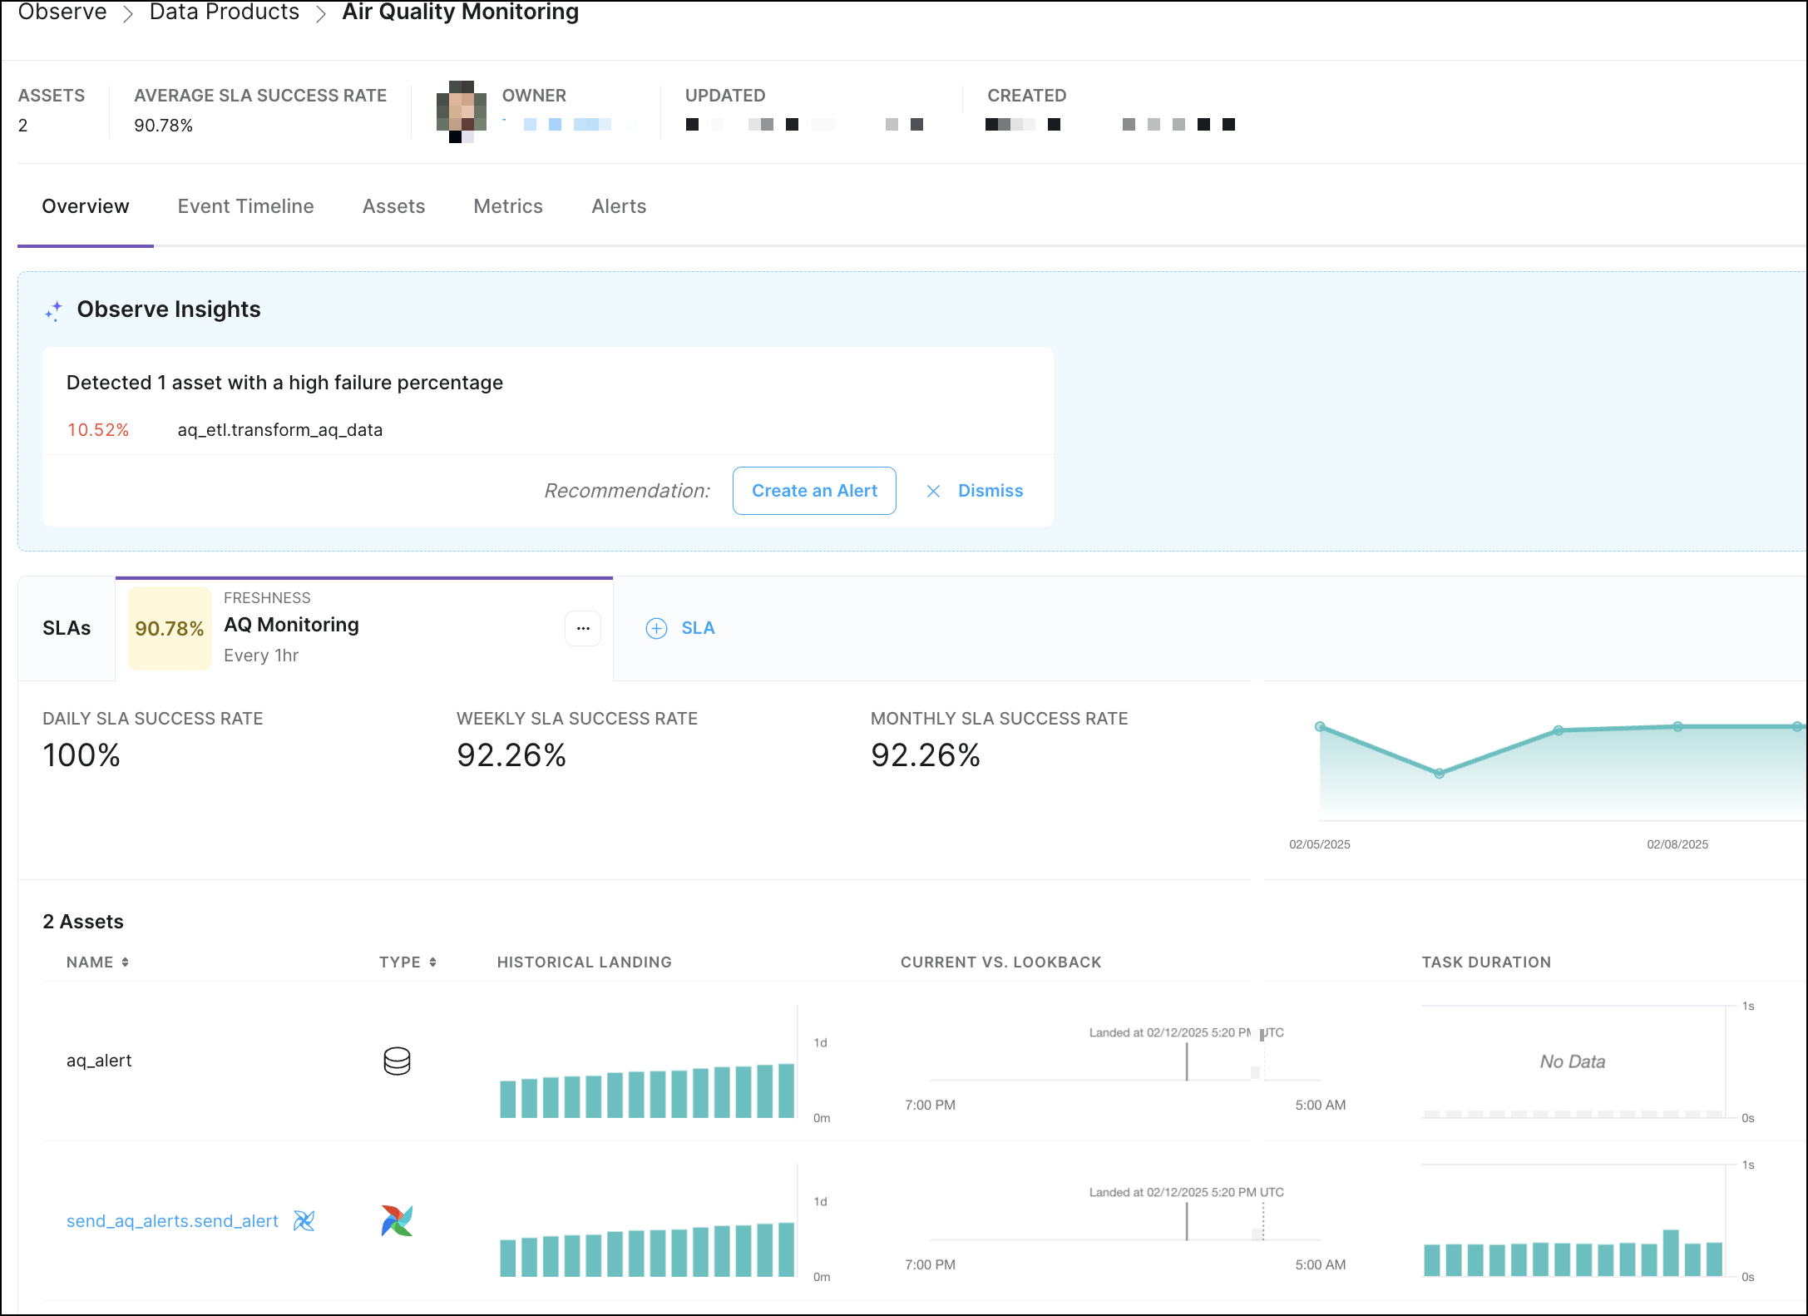This screenshot has width=1808, height=1316.
Task: Click the blue Airflow icon beside send_aq_alerts.send_alert
Action: 304,1220
